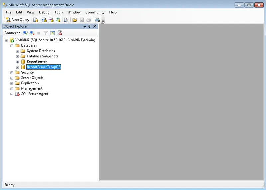The width and height of the screenshot is (266, 190).
Task: Open the Activity Monitor icon
Action: click(x=97, y=20)
